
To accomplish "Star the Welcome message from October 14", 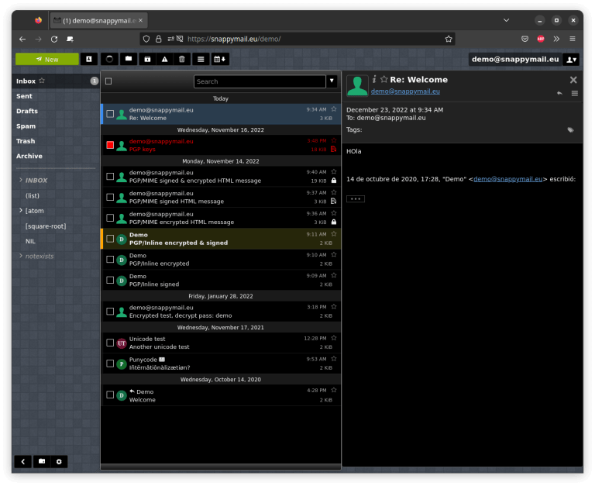I will click(334, 390).
